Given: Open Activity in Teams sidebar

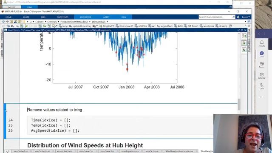Looking at the screenshot, I should (x=262, y=43).
